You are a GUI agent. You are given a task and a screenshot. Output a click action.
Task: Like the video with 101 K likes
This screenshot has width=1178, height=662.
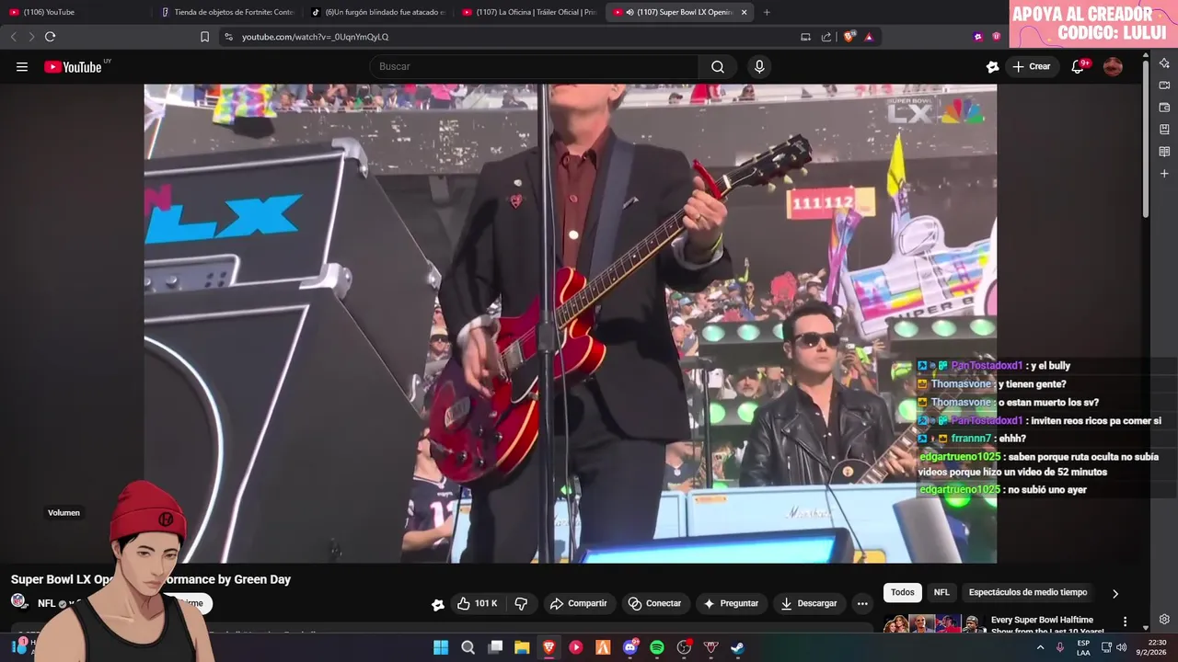tap(478, 603)
